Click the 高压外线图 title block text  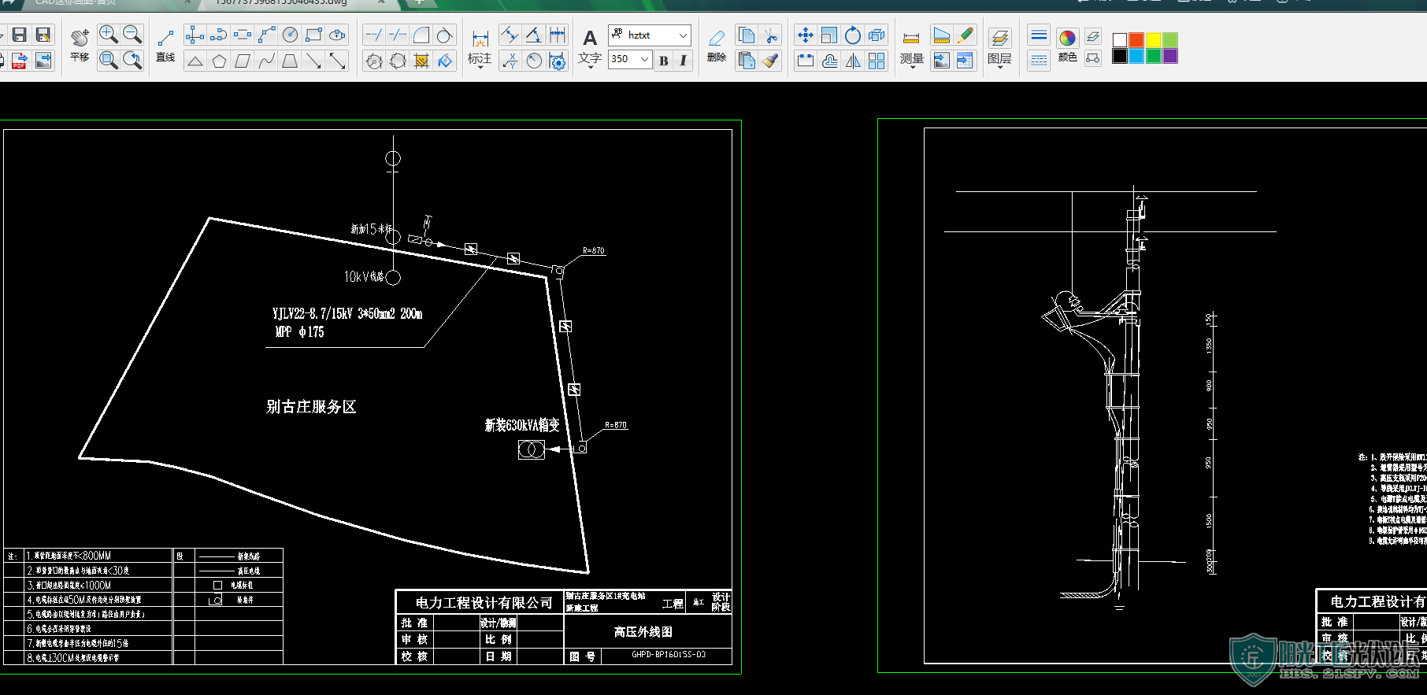coord(643,632)
